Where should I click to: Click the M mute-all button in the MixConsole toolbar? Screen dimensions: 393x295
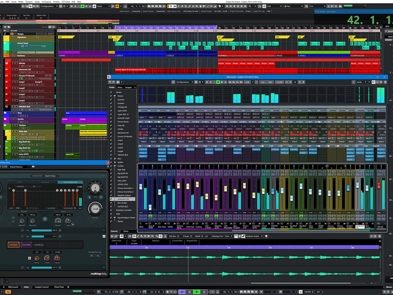207,82
